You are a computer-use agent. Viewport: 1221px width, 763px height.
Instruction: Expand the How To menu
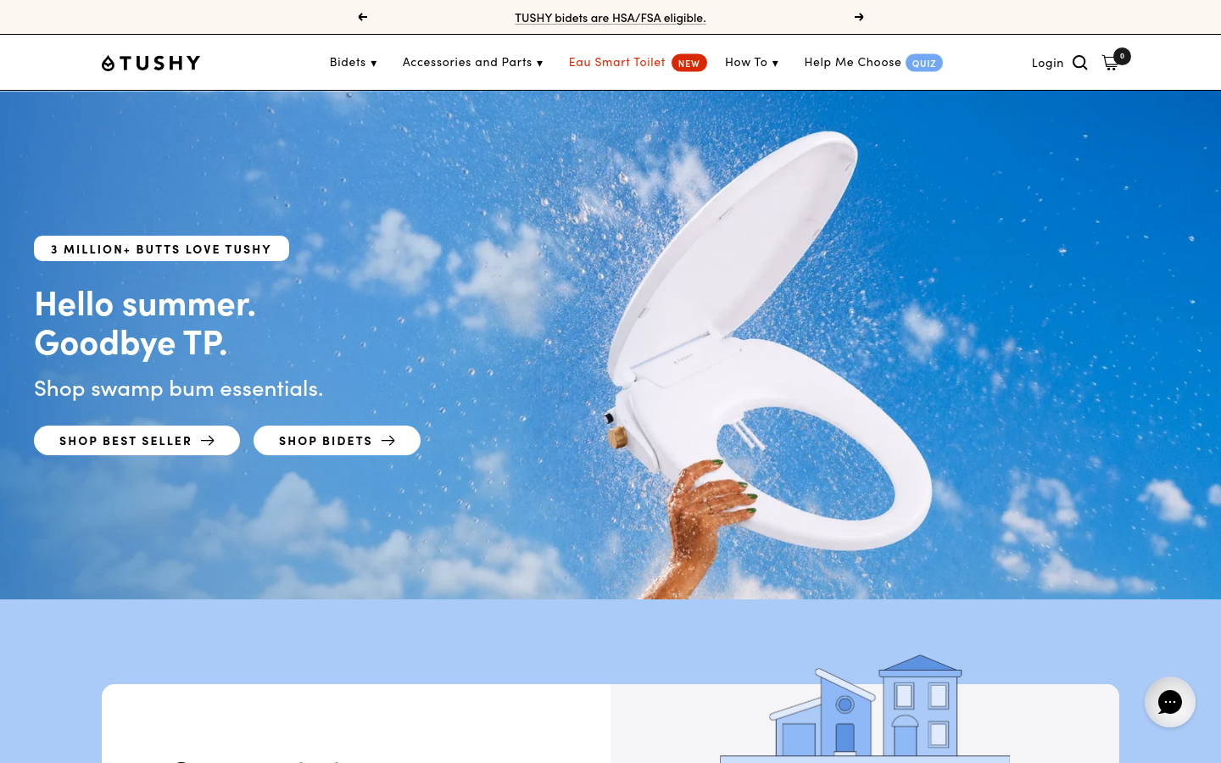pyautogui.click(x=751, y=62)
